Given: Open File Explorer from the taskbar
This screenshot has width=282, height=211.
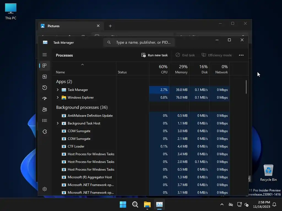Looking at the screenshot, I should coord(147,204).
